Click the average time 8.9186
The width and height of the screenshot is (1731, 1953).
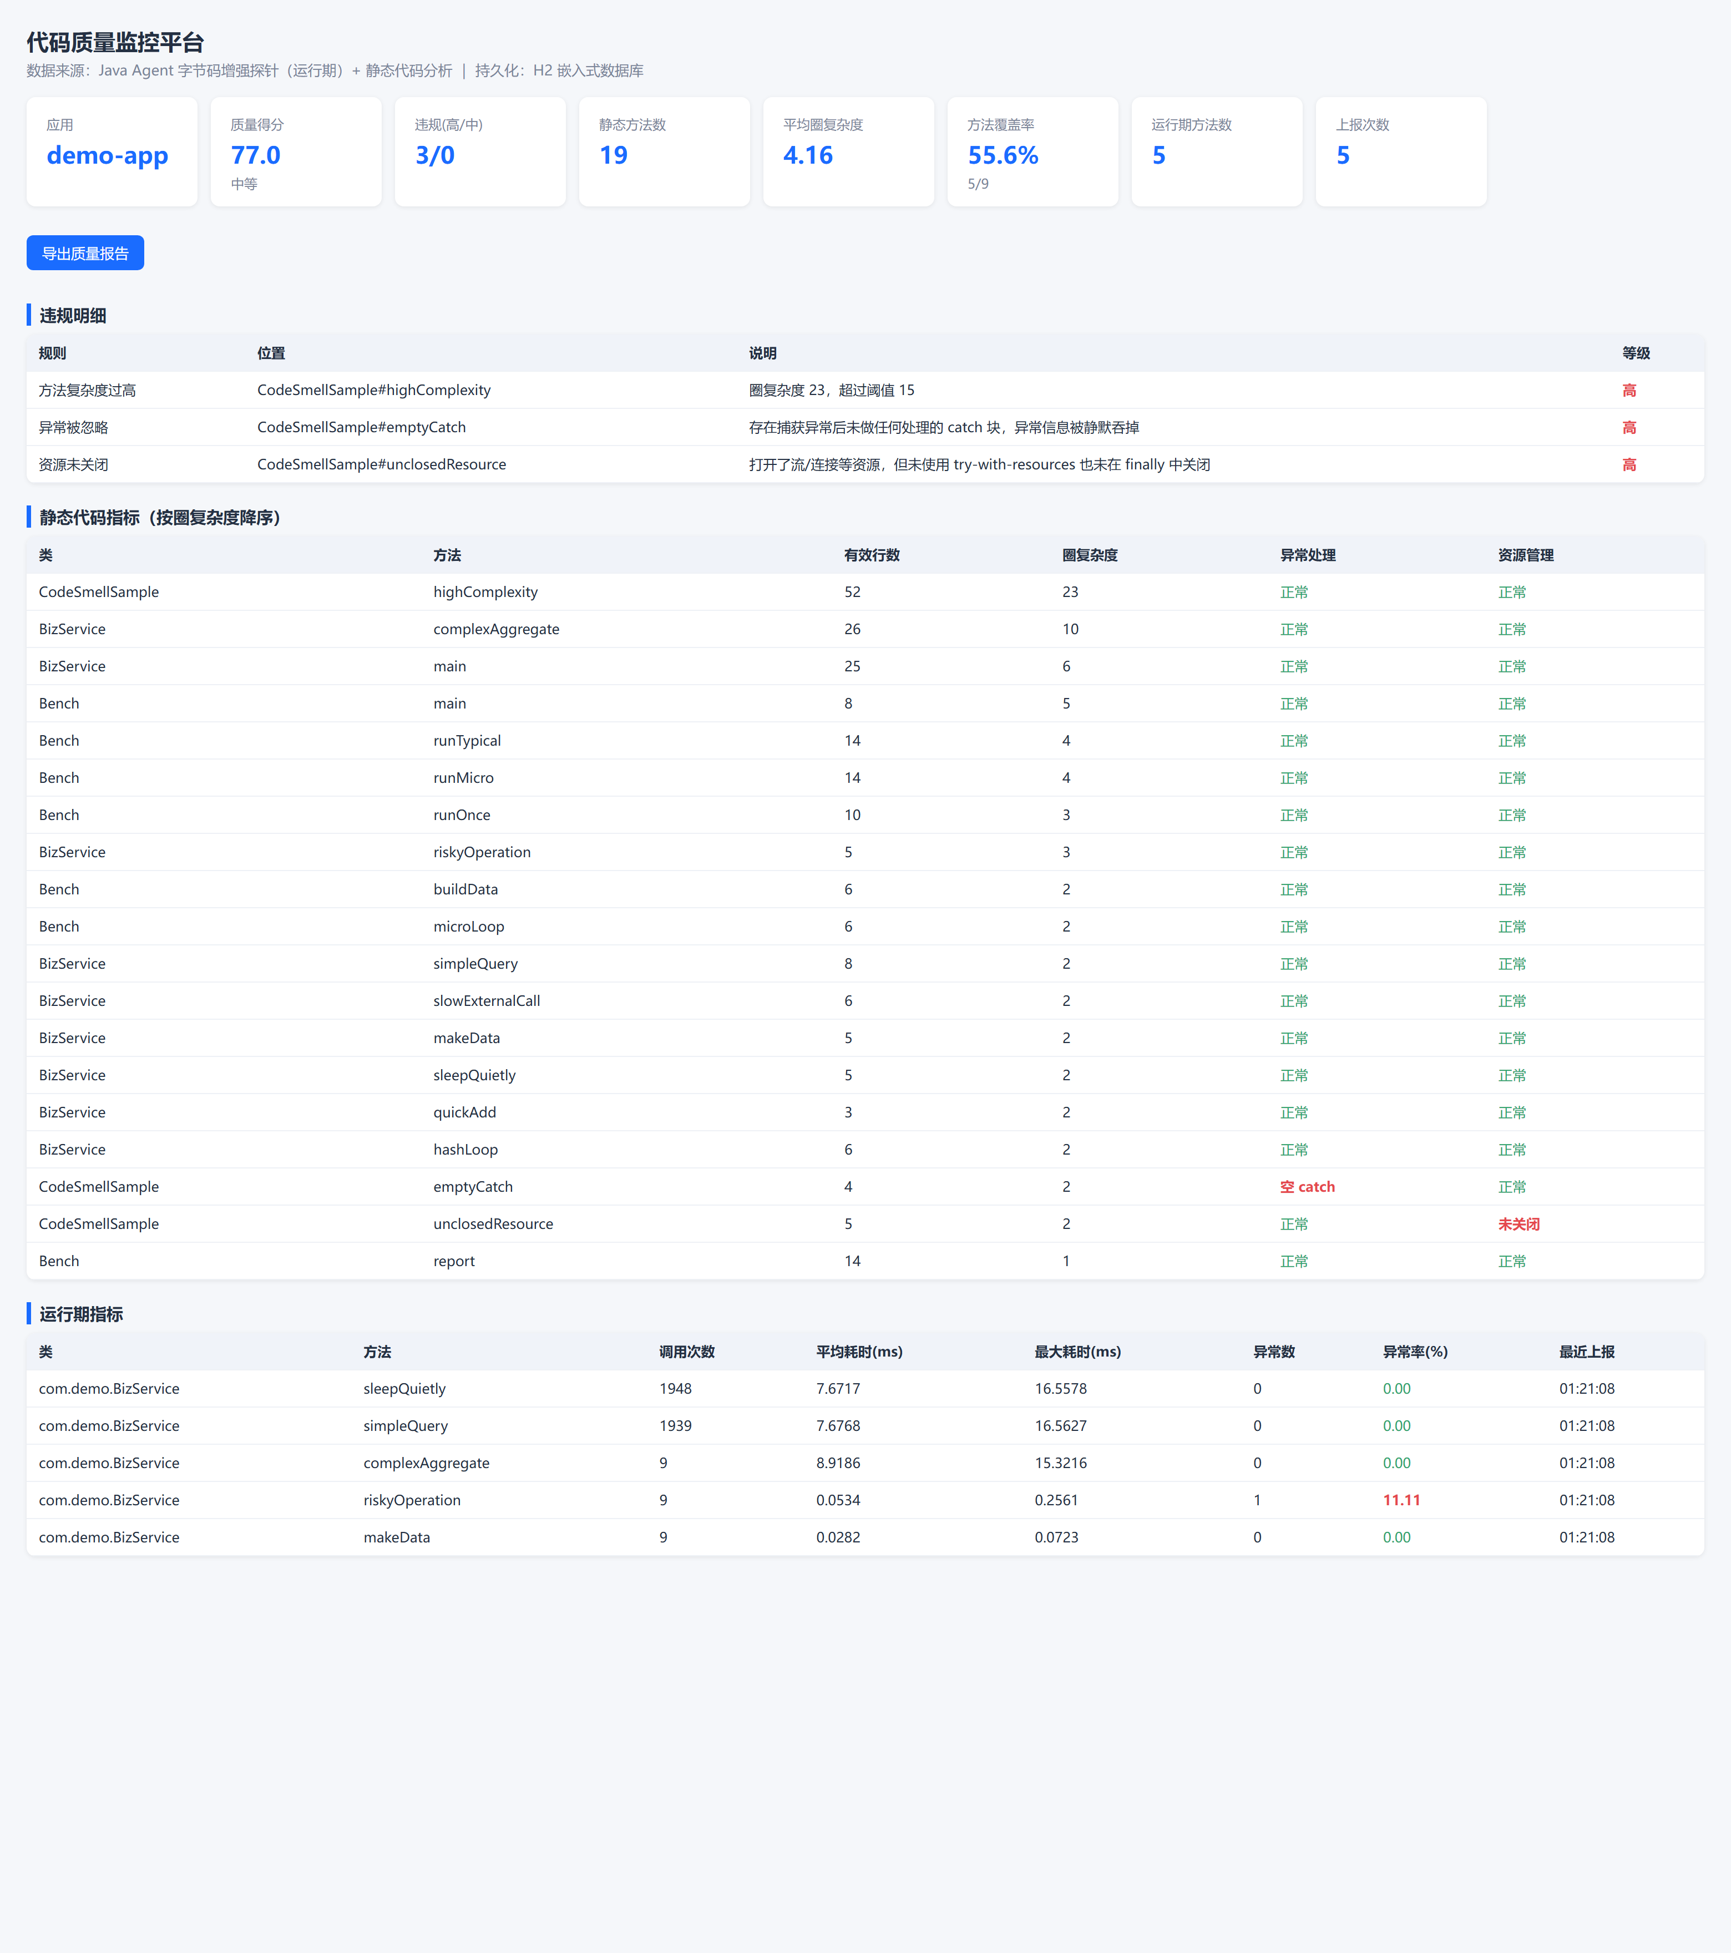pos(838,1463)
